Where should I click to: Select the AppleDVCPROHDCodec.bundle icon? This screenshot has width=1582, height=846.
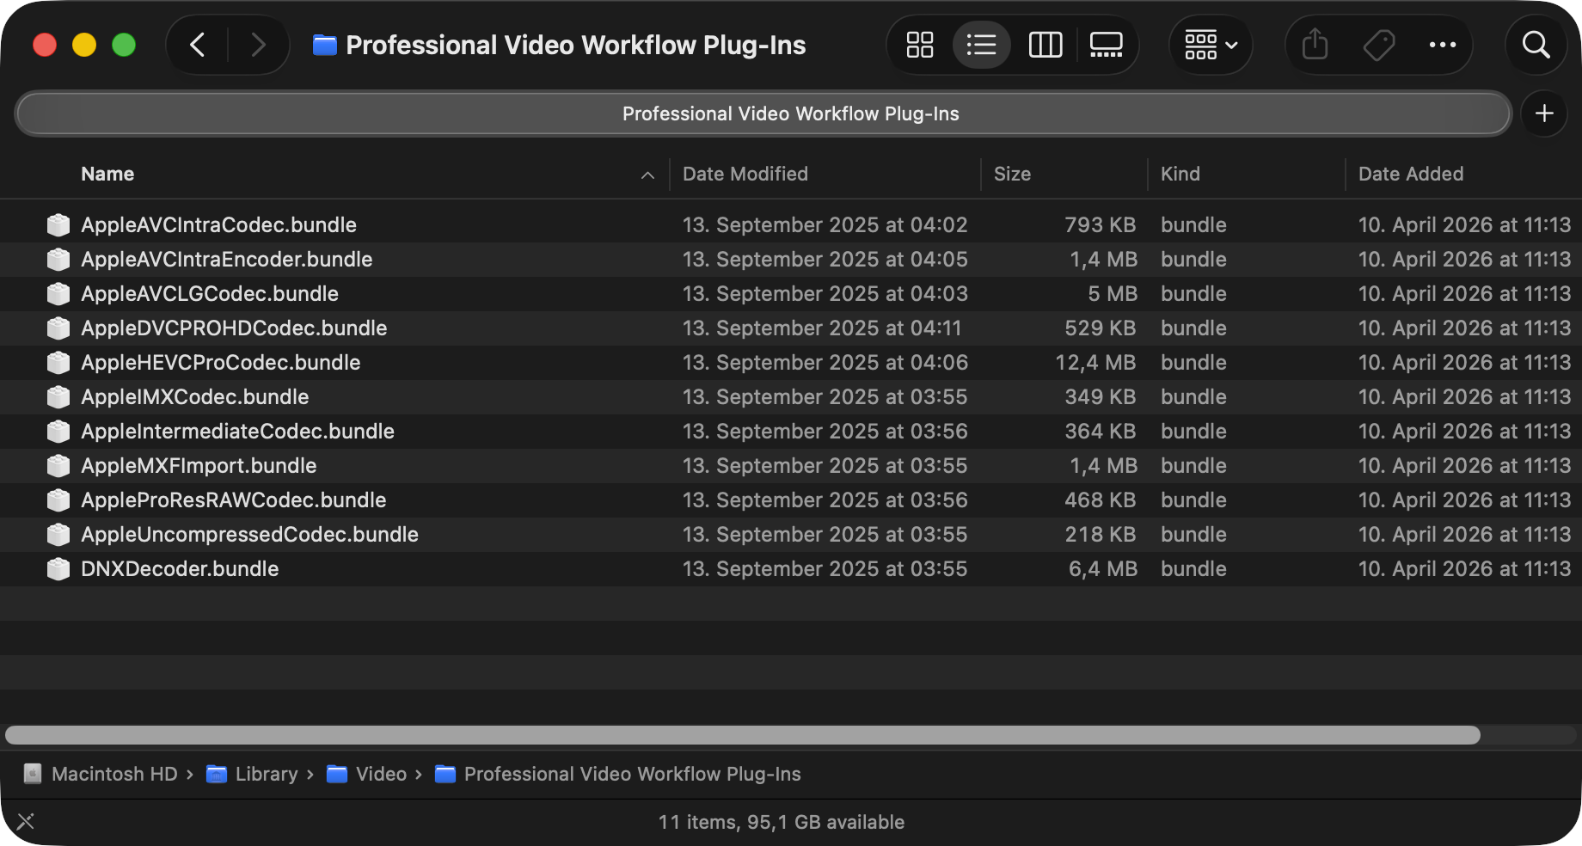click(x=58, y=328)
